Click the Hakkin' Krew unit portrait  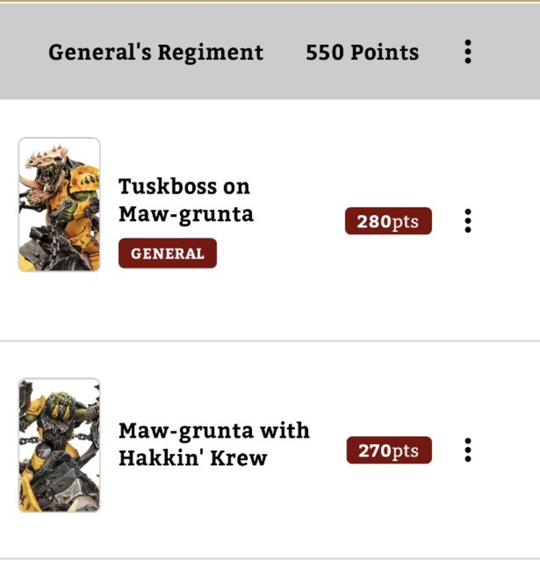[59, 445]
